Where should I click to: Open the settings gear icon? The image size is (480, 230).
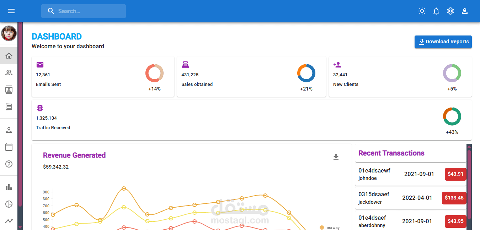(450, 11)
